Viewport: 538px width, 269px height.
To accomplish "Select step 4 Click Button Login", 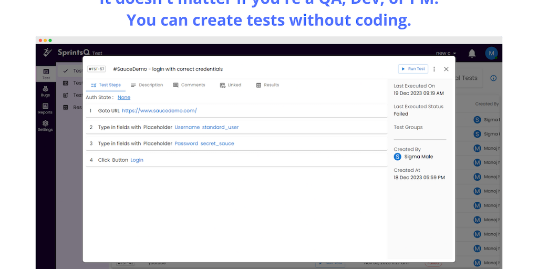I will [236, 160].
